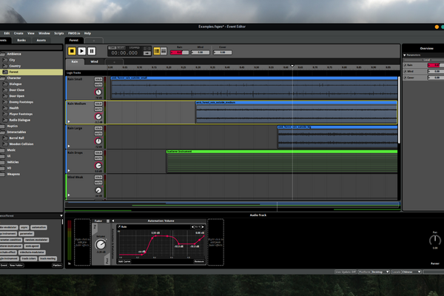
Task: Select the Door Close event icon
Action: point(5,90)
